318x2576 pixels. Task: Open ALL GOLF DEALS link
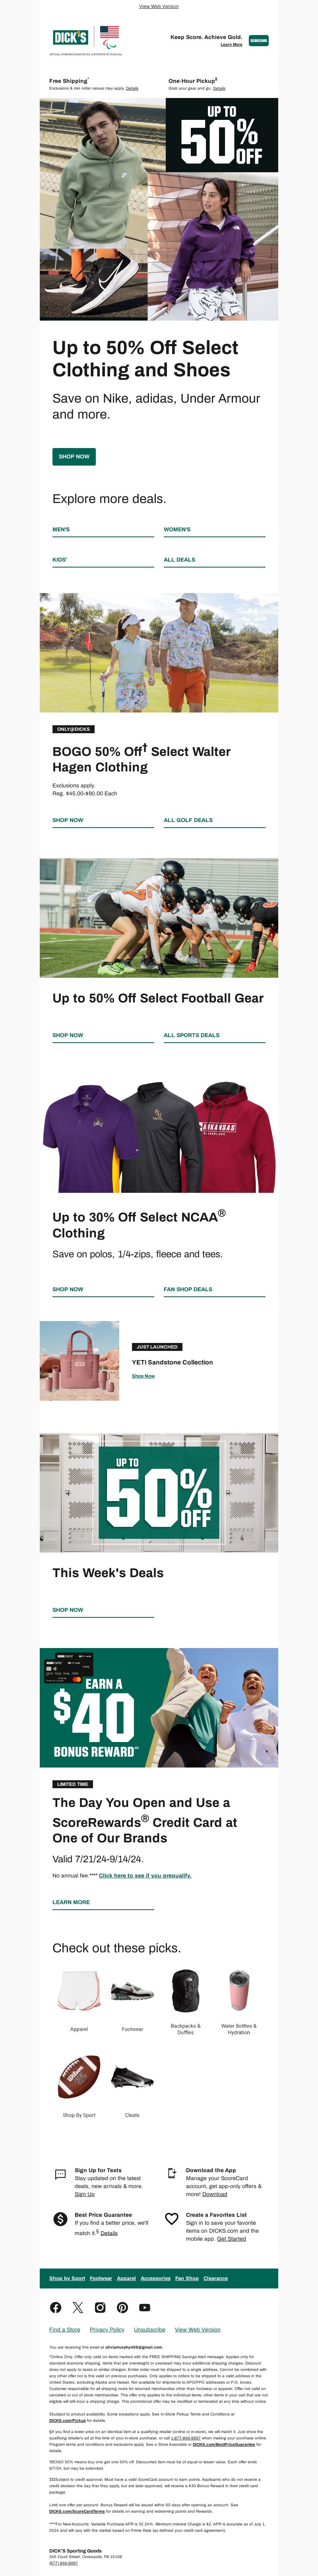pyautogui.click(x=188, y=820)
